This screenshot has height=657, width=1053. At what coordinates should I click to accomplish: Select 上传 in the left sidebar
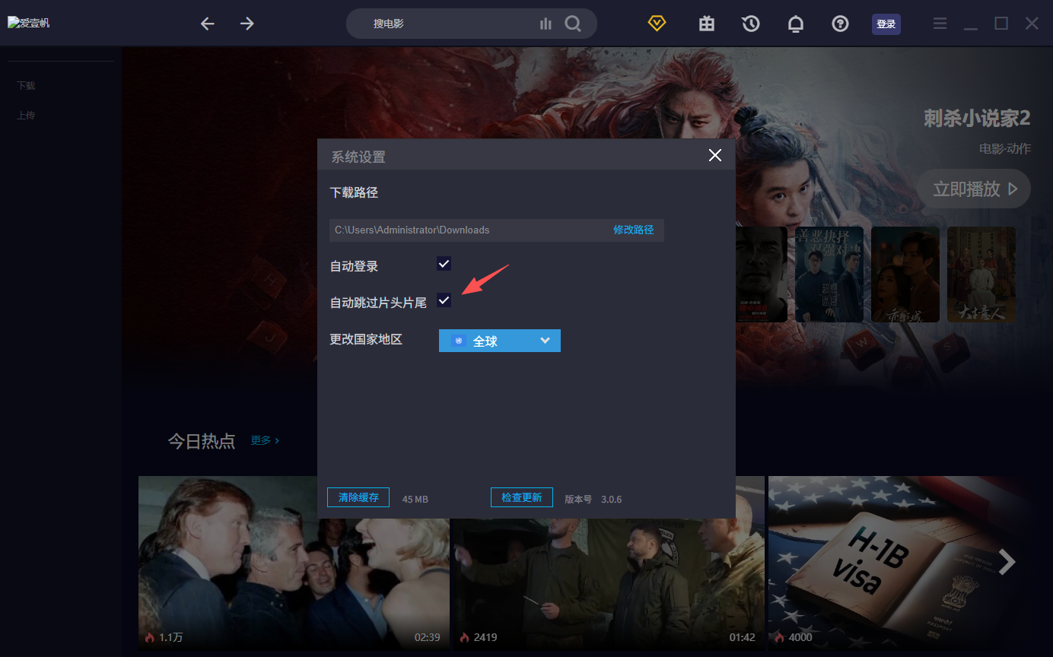[25, 115]
